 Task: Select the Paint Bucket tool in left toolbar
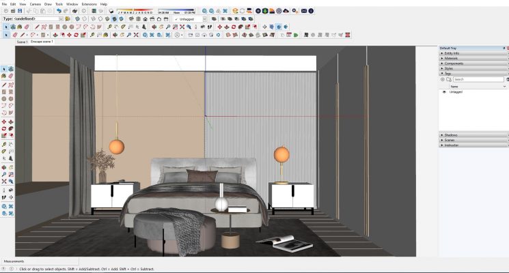(4, 76)
